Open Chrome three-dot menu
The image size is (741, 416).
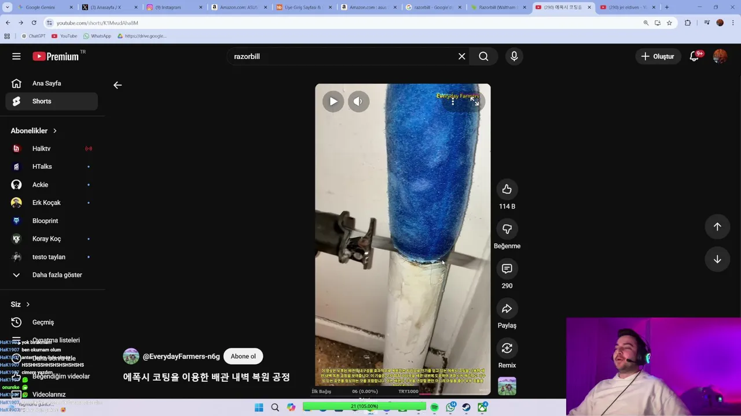(733, 23)
